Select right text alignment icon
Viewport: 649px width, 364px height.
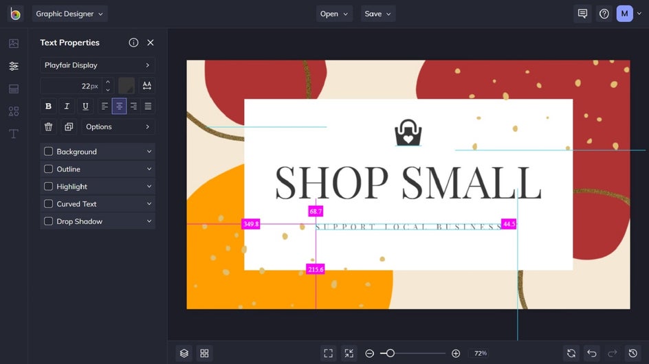(133, 106)
